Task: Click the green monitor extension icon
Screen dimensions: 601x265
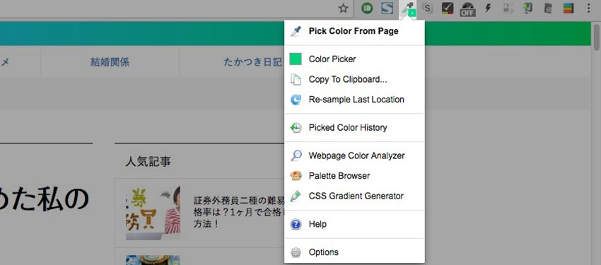Action: click(x=528, y=8)
